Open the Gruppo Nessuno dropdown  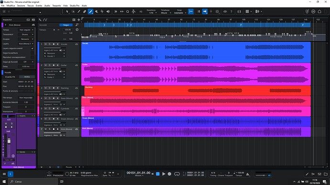pos(26,39)
